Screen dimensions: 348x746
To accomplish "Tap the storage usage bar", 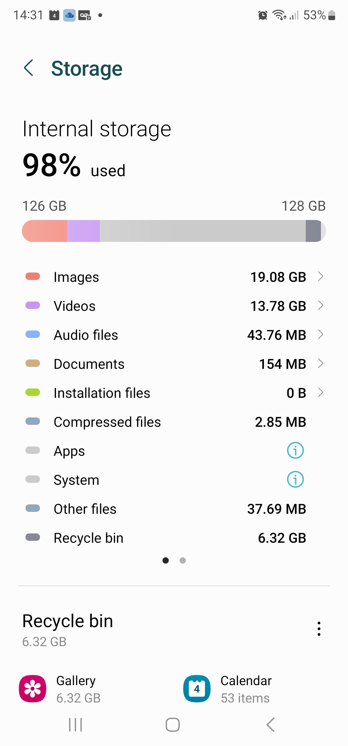I will click(174, 231).
